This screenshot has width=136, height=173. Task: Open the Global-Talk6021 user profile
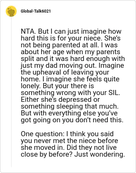(36, 11)
